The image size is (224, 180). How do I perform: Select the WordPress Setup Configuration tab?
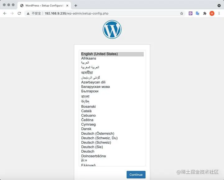coord(44,6)
